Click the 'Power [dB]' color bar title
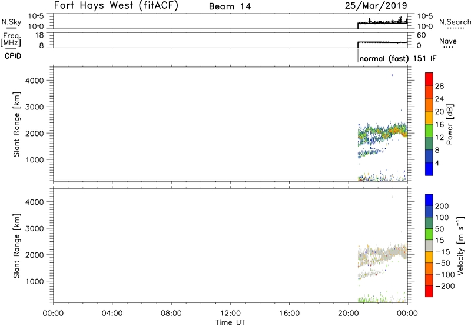 tap(449, 124)
